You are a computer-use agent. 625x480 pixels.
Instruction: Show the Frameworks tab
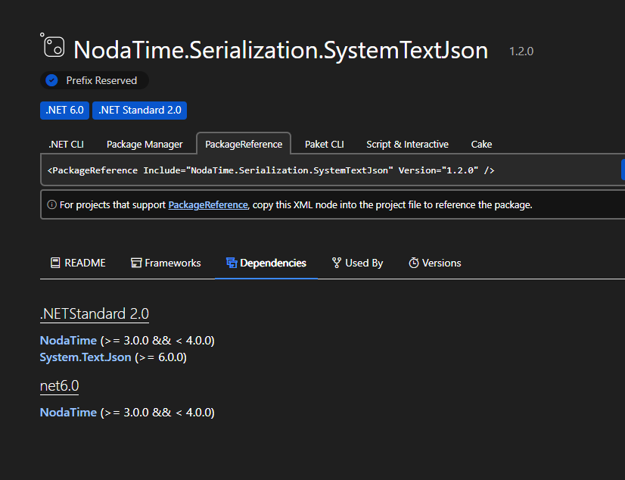click(x=166, y=263)
